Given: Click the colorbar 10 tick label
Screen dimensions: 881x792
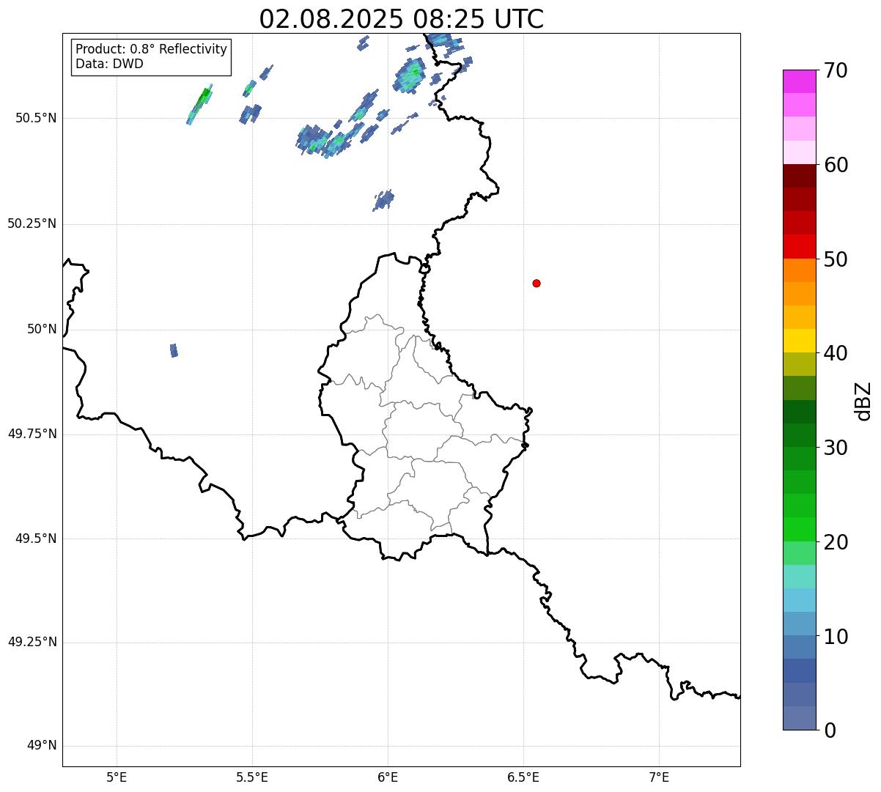Looking at the screenshot, I should pyautogui.click(x=836, y=637).
